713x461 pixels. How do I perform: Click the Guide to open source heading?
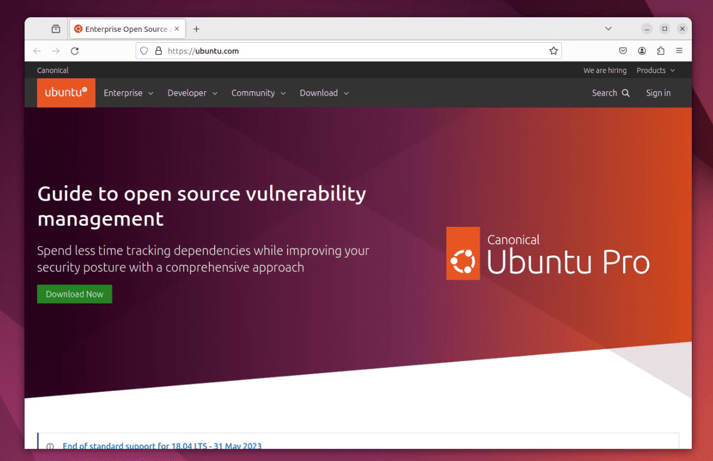click(202, 206)
